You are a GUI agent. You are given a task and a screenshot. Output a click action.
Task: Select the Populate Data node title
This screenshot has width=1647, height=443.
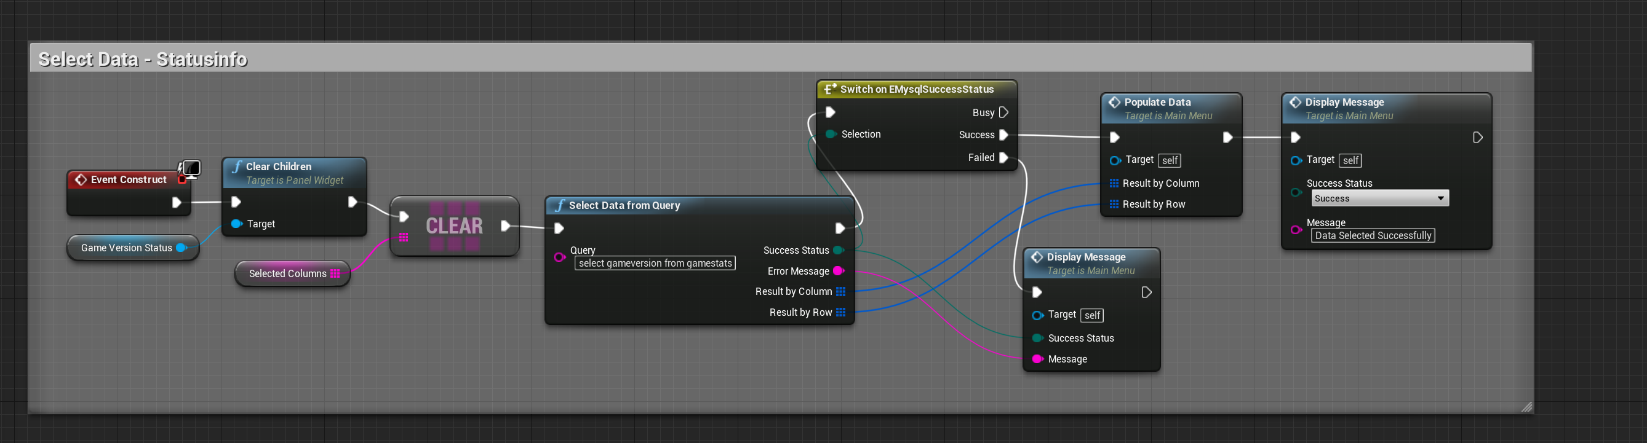coord(1157,102)
